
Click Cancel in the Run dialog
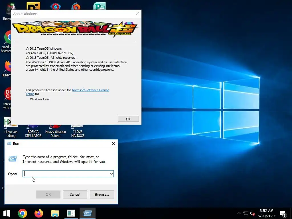[75, 194]
